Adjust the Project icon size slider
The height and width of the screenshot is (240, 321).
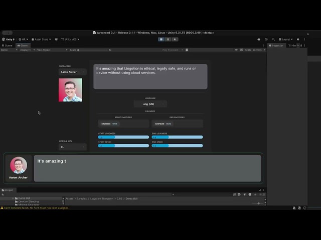[x=257, y=203]
